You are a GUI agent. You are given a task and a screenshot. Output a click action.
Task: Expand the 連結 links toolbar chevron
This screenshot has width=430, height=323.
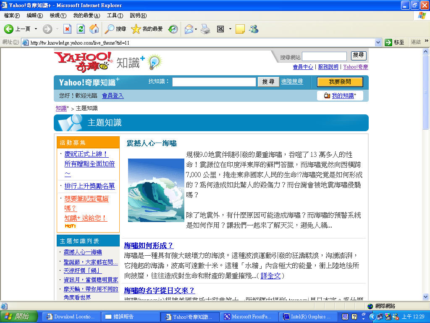427,41
